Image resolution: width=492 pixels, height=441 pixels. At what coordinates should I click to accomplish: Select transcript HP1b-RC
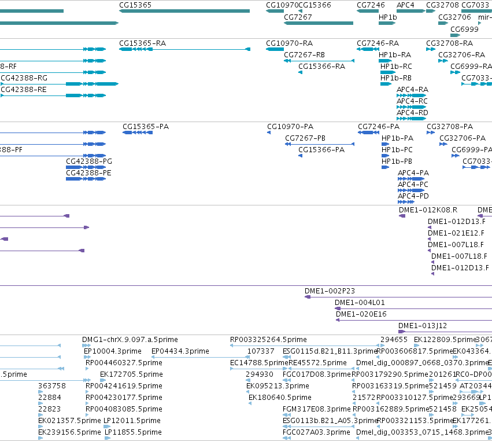click(x=396, y=67)
